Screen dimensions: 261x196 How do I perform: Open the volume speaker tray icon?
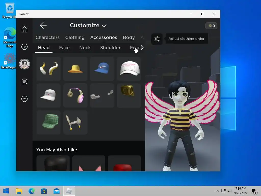tap(229, 191)
